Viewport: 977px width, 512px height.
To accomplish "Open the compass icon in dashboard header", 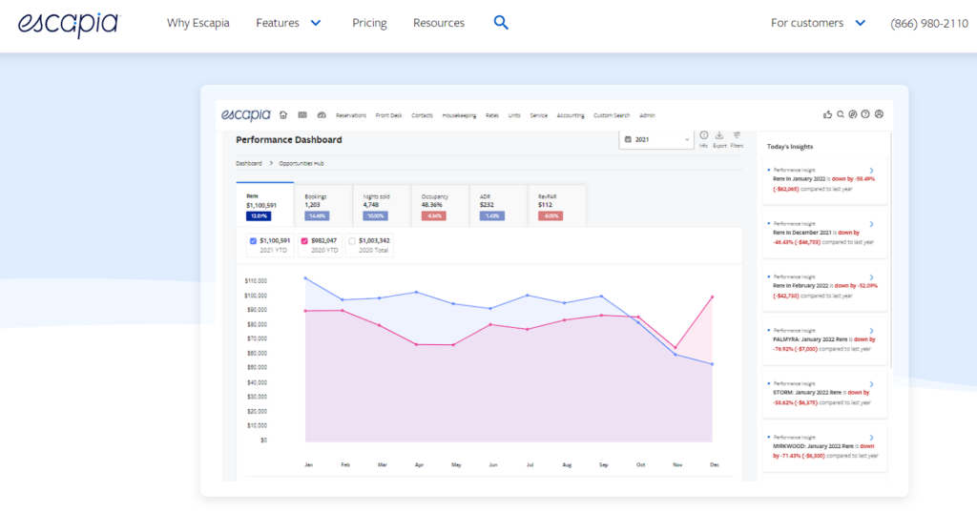I will click(853, 114).
